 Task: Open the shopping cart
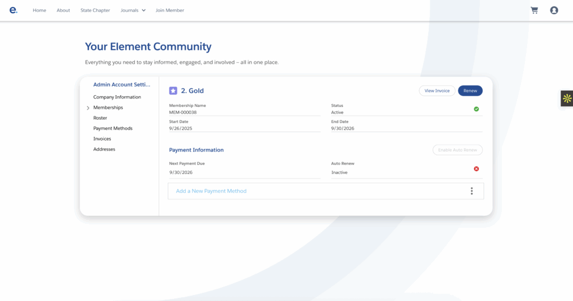[534, 10]
